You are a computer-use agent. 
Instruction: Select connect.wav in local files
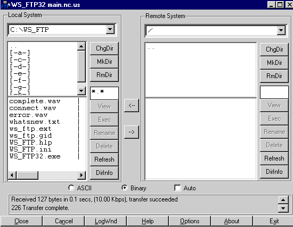pyautogui.click(x=32, y=108)
